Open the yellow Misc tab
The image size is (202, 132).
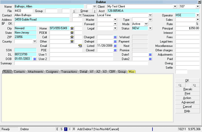[131, 72]
